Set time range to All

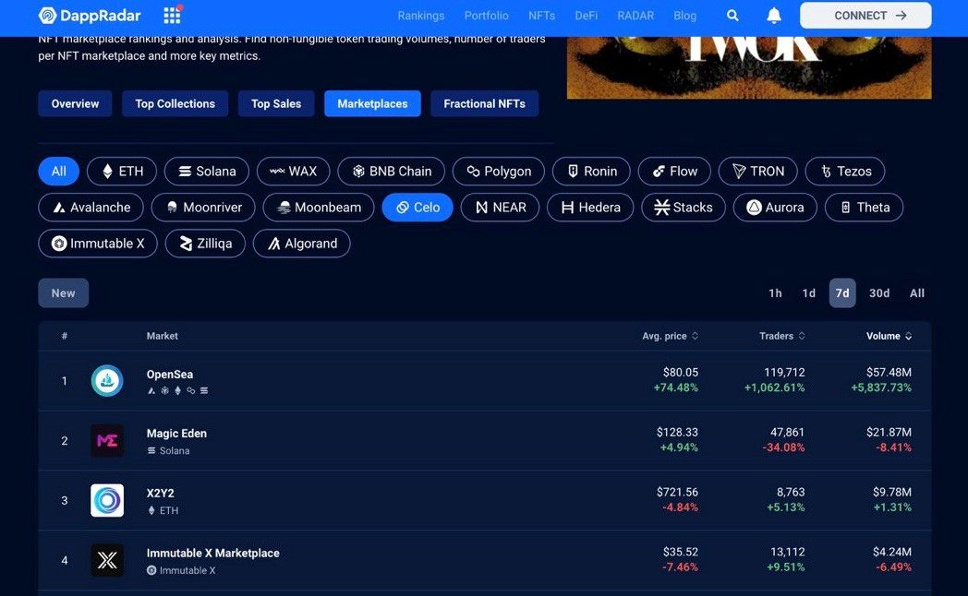(x=917, y=293)
